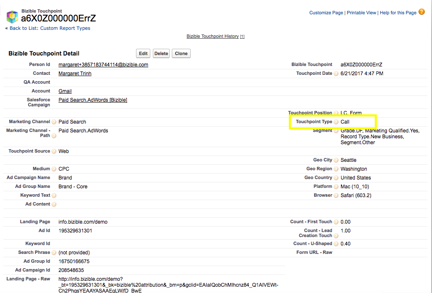Open the orange help question mark icon
432x293 pixels.
421,12
